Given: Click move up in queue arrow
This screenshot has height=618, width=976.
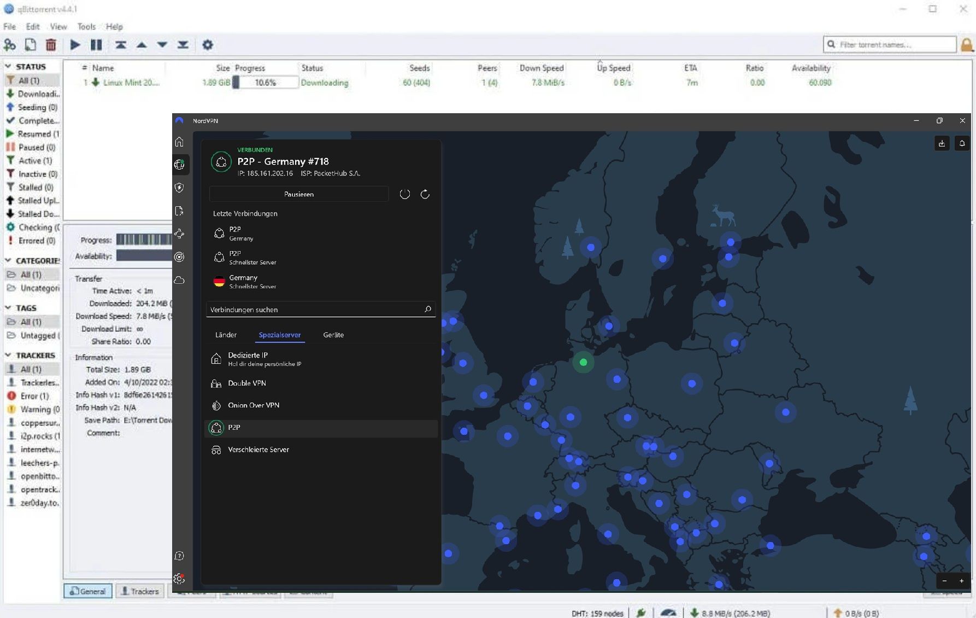Looking at the screenshot, I should pos(142,45).
